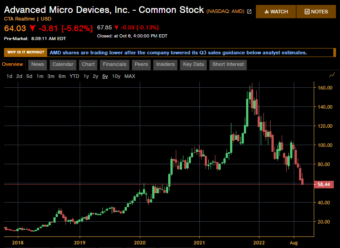Viewport: 340px width, 248px height.
Task: Click the Aug x-axis label
Action: pyautogui.click(x=294, y=243)
